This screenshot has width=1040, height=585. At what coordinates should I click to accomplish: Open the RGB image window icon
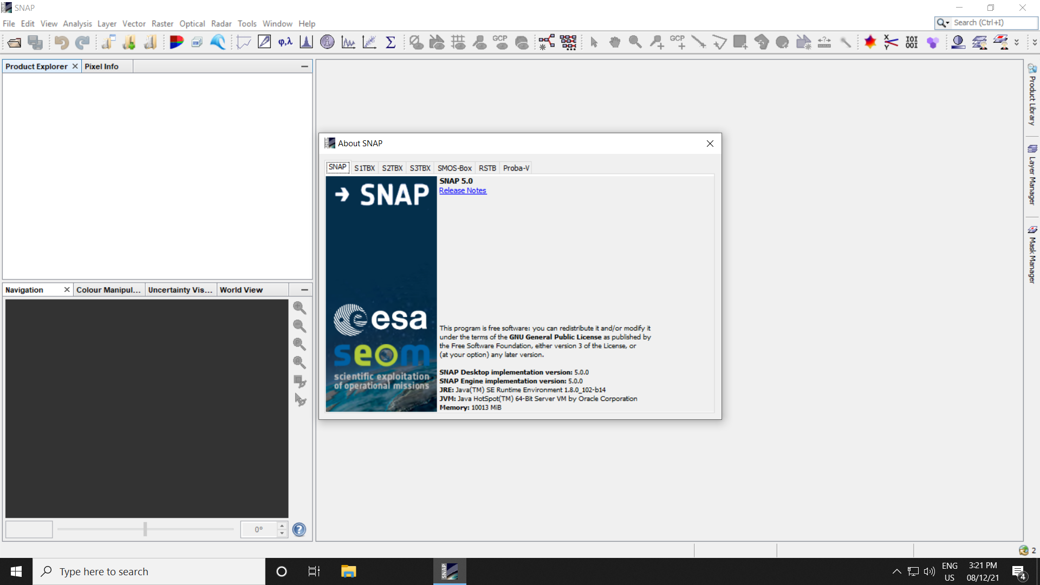point(176,42)
